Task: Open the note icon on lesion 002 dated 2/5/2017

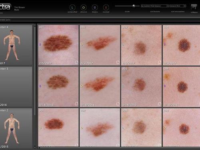Action: [118, 62]
